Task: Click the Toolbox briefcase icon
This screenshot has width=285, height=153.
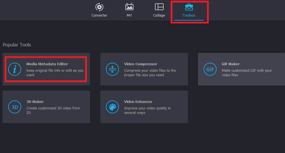Action: pyautogui.click(x=189, y=7)
